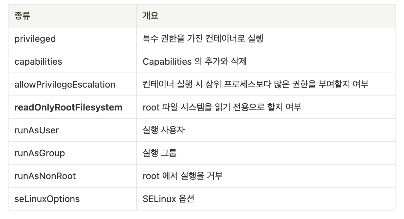Screen dimensions: 404x219
Task: Click the 'root 파일 시스템을 읽기 전용' description
Action: tap(222, 107)
